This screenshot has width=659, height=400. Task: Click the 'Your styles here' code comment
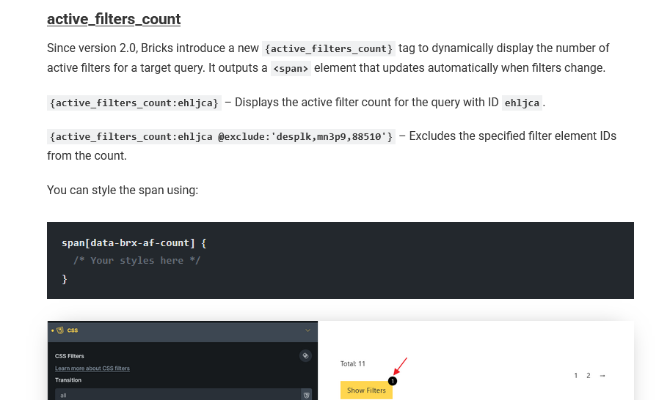[136, 260]
